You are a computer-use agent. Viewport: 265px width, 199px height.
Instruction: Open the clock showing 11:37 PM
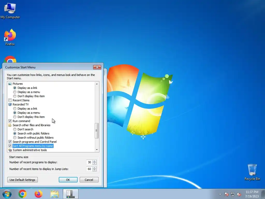pos(252,194)
